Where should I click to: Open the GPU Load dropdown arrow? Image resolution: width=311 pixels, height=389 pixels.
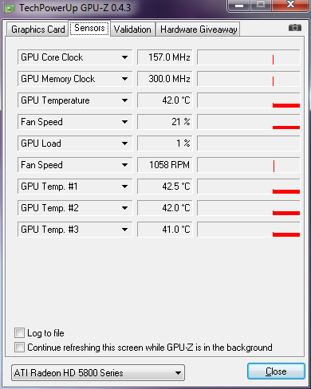(124, 143)
